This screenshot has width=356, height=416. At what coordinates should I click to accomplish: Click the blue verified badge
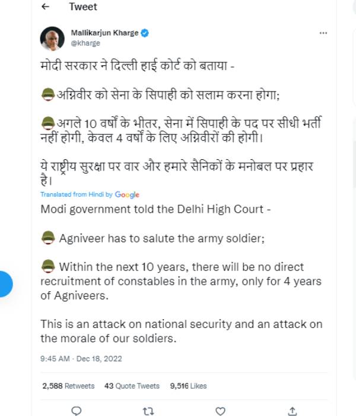coord(145,33)
